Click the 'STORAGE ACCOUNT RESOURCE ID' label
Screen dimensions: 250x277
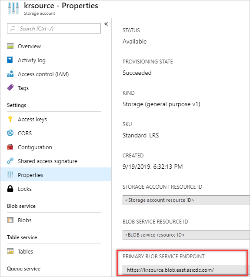pos(162,187)
